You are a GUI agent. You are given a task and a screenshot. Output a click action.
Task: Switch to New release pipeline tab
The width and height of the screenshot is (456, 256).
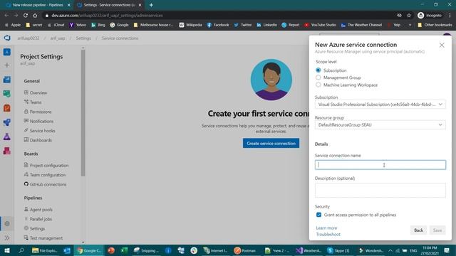click(38, 5)
